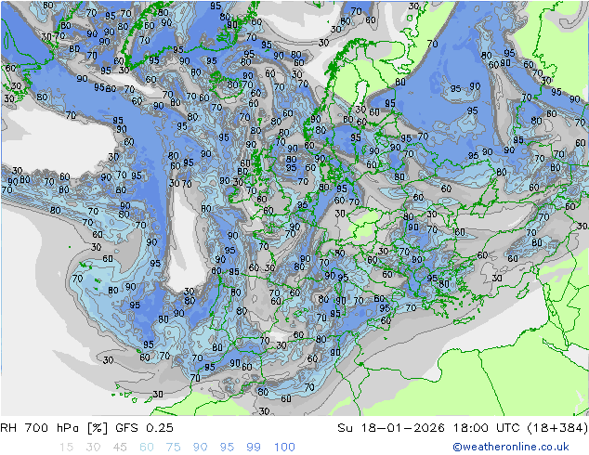Select the legend value 75
Screen dimensions: 589x455
click(173, 447)
